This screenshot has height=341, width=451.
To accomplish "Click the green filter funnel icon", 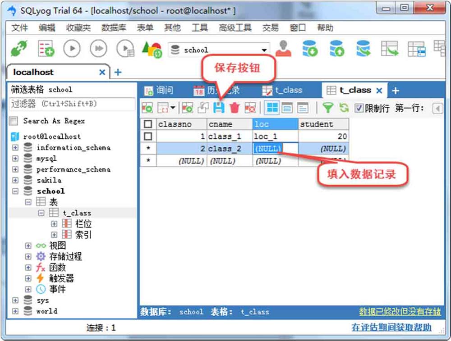I will tap(327, 108).
